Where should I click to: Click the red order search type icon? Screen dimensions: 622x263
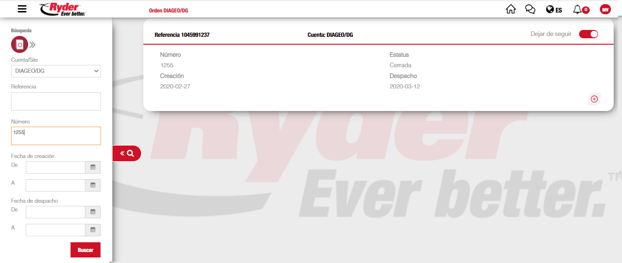[19, 45]
